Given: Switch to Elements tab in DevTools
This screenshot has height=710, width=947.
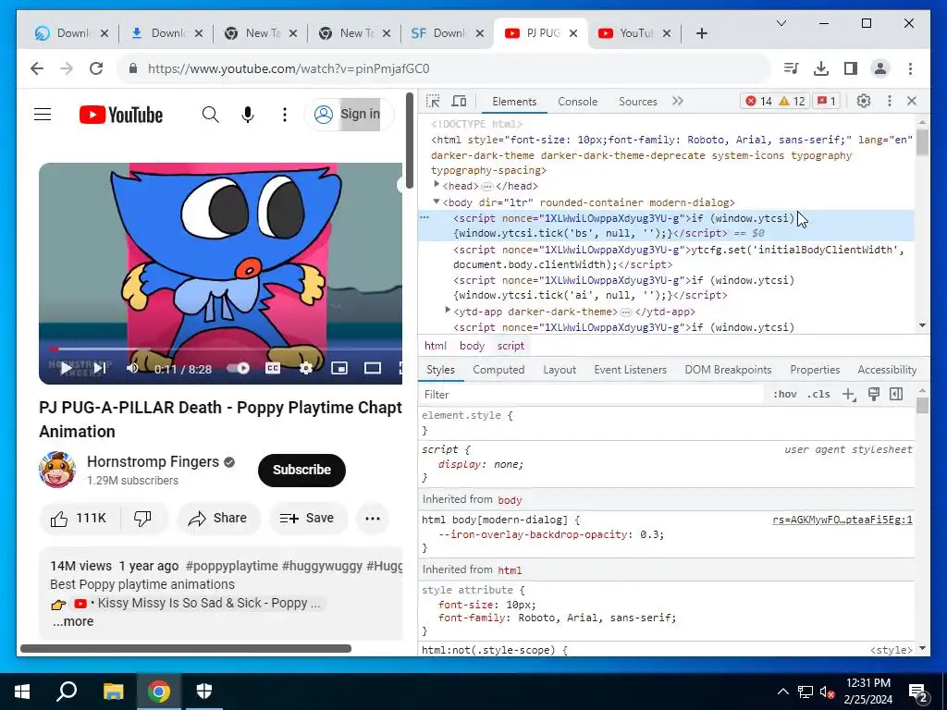Looking at the screenshot, I should point(514,102).
